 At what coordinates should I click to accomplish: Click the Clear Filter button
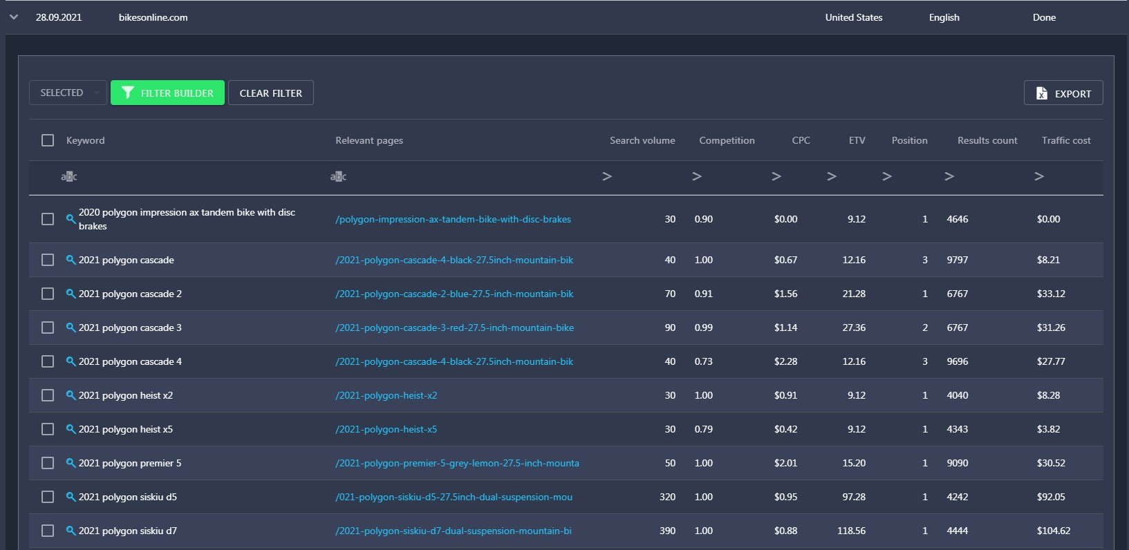click(x=271, y=93)
